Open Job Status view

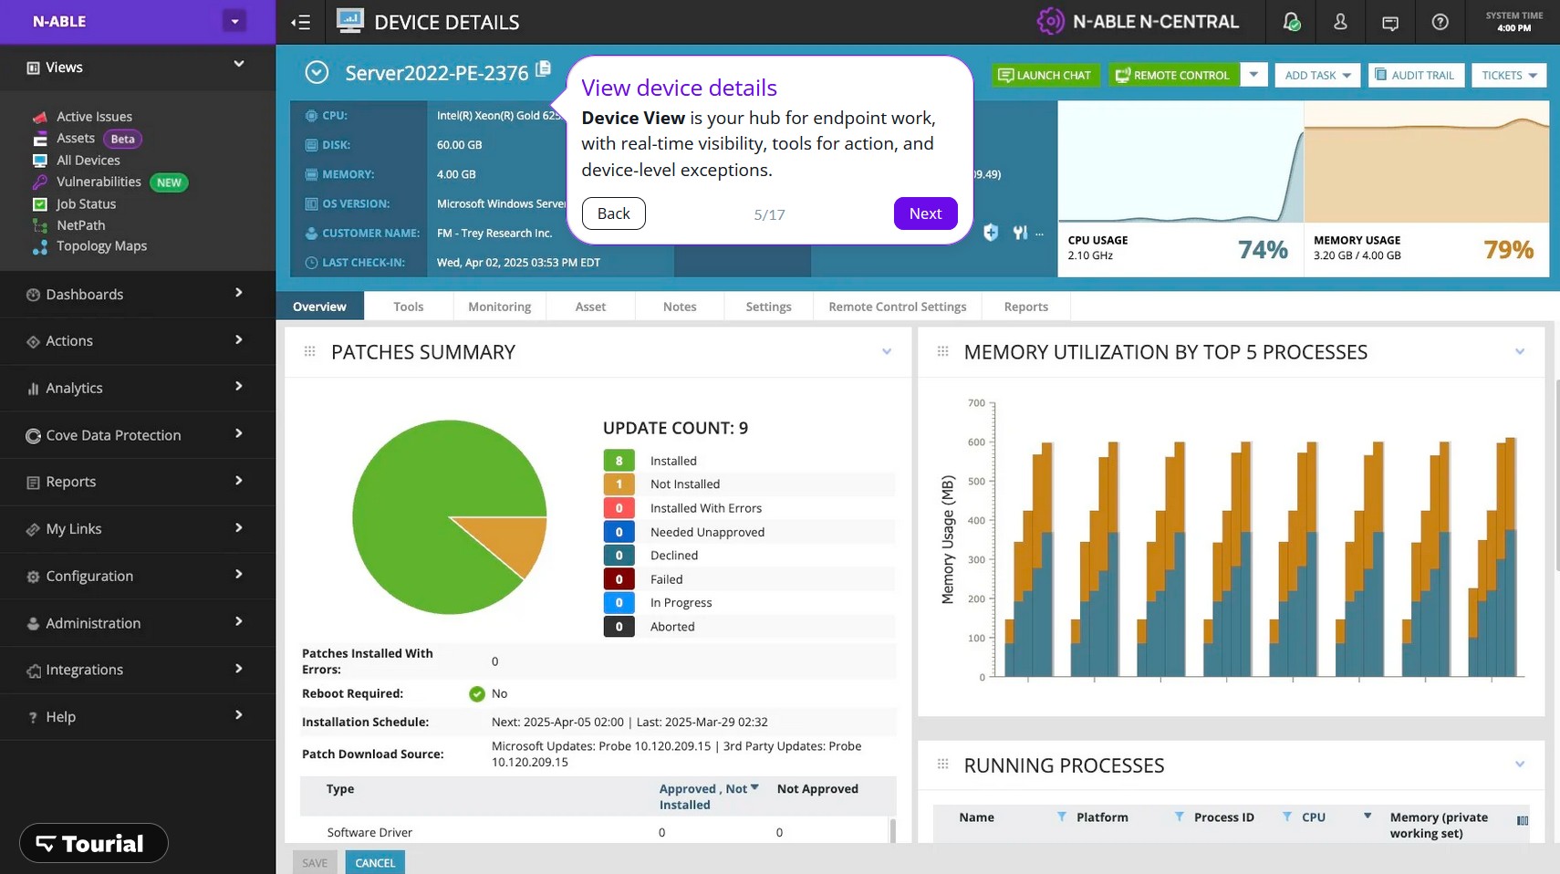[x=86, y=204]
